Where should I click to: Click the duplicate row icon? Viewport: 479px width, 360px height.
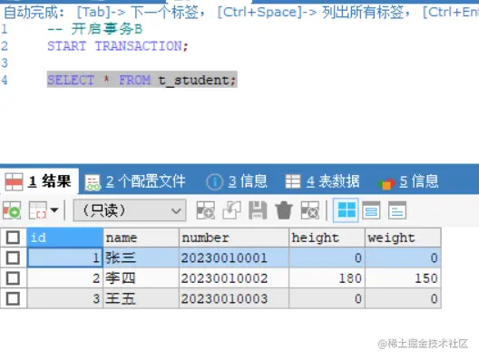232,210
